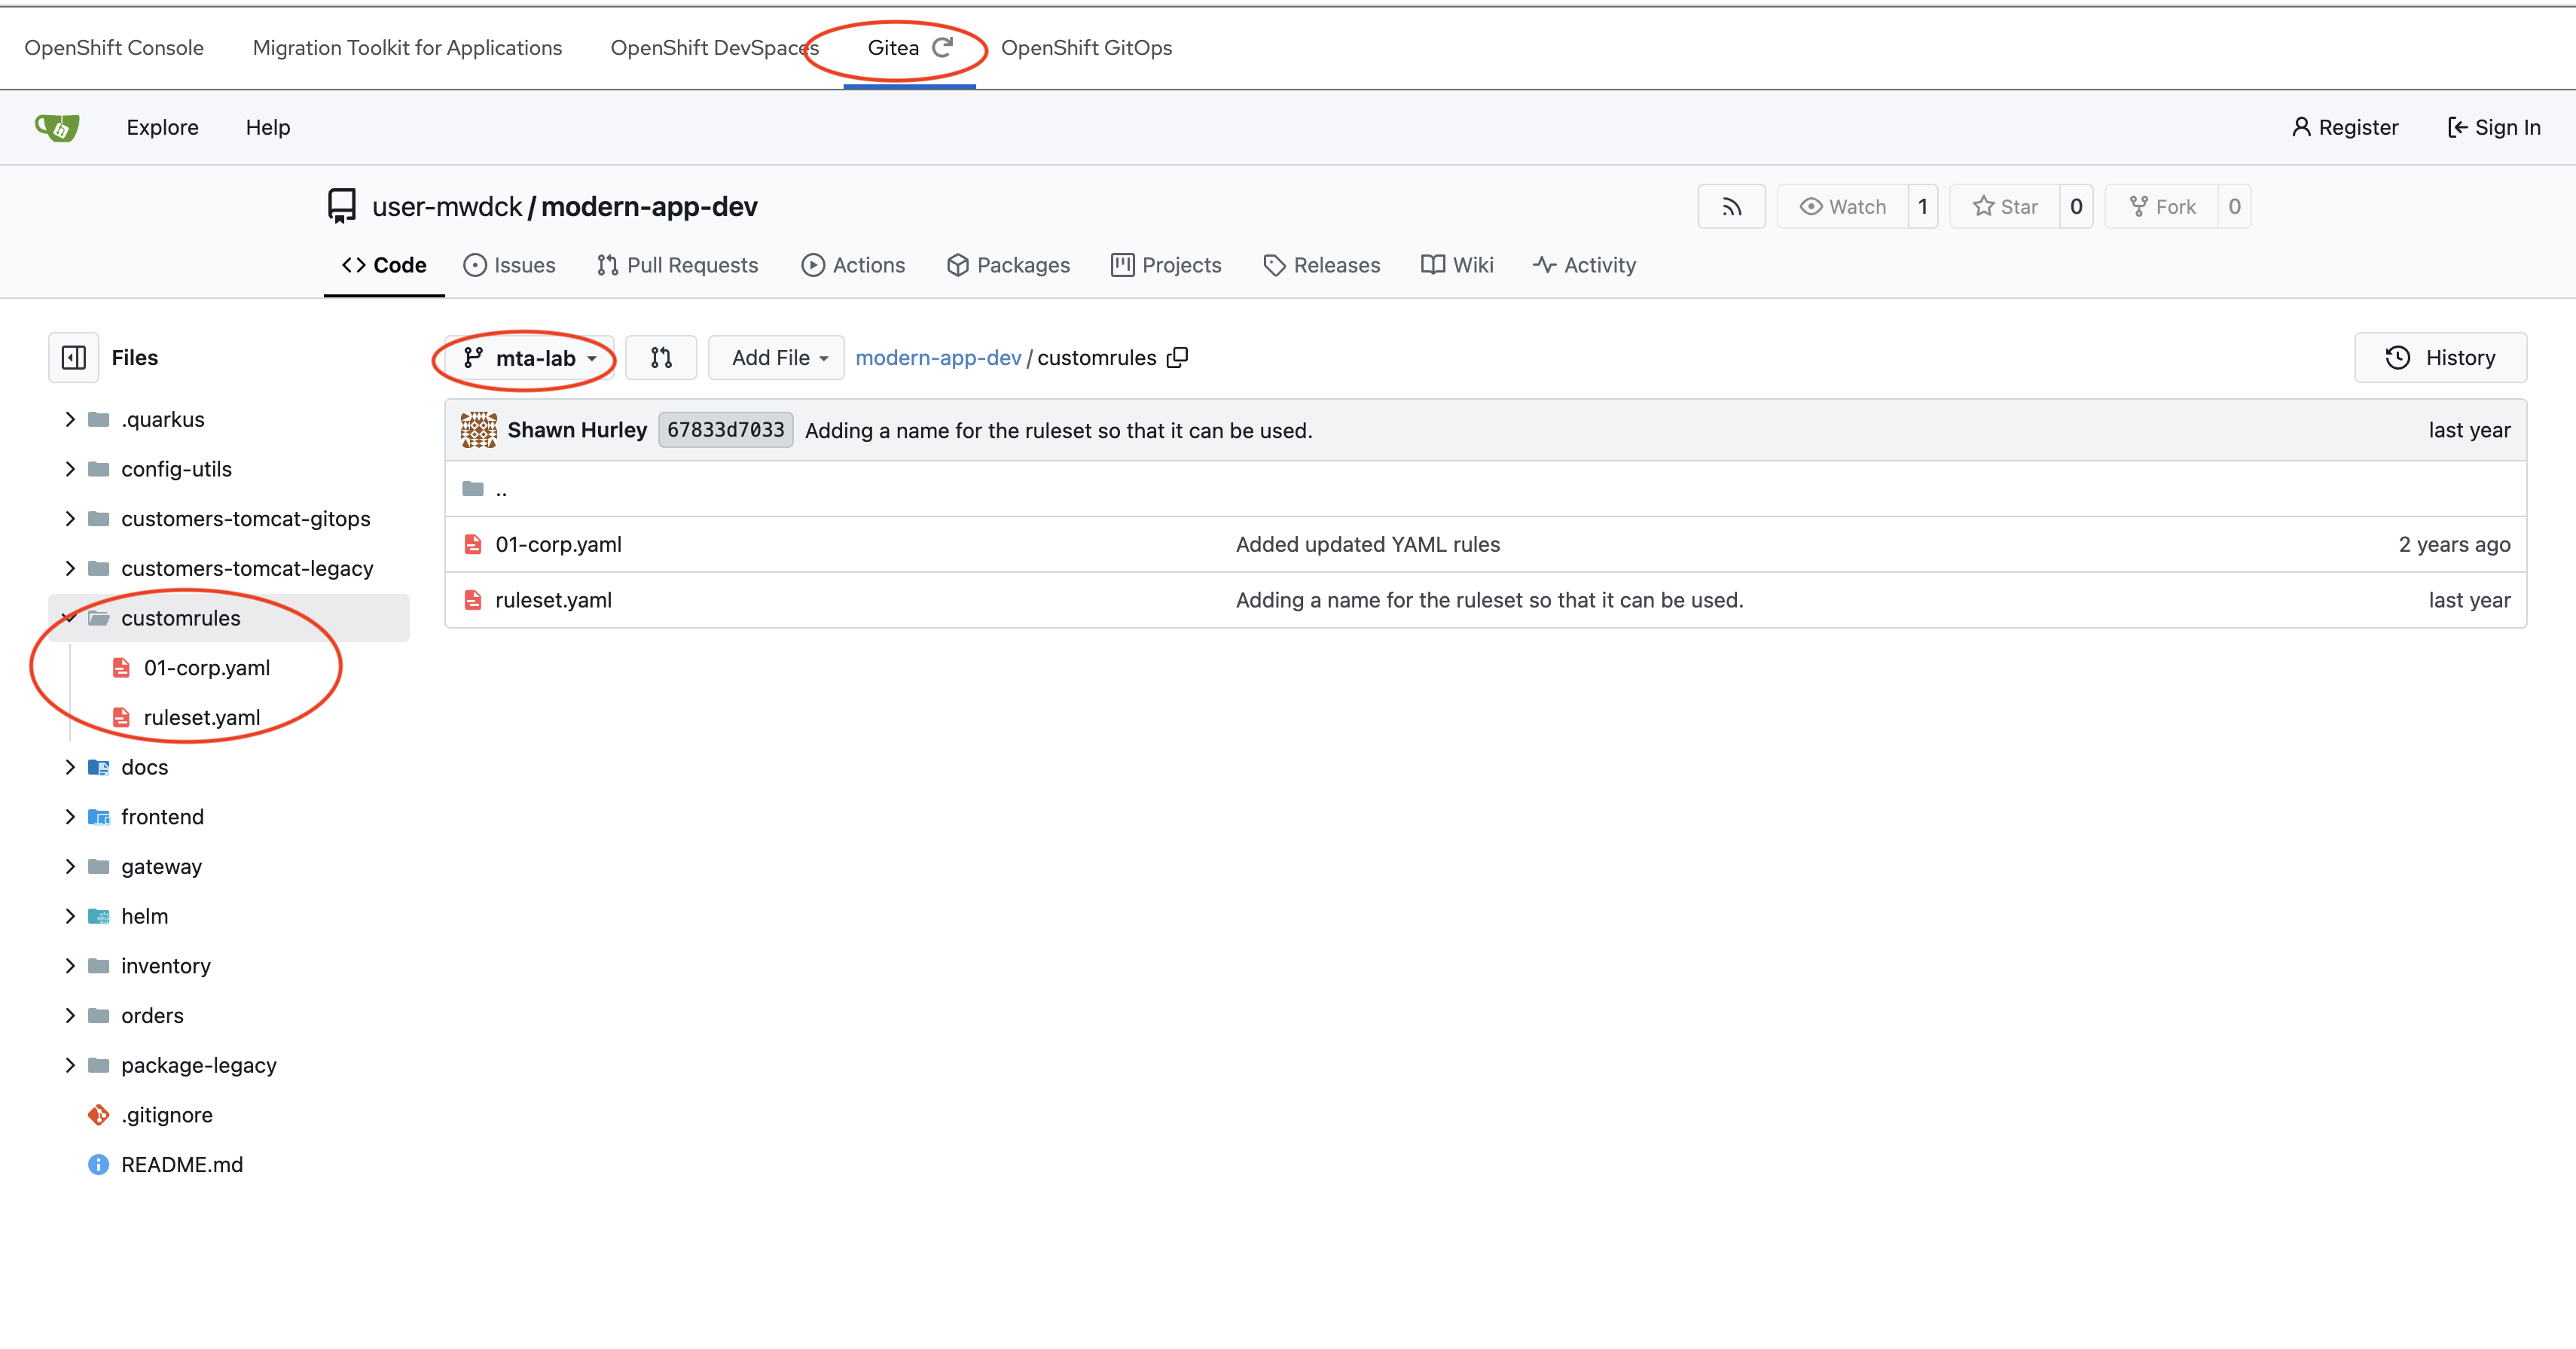Toggle Watch on this repository
This screenshot has height=1349, width=2576.
click(1843, 206)
